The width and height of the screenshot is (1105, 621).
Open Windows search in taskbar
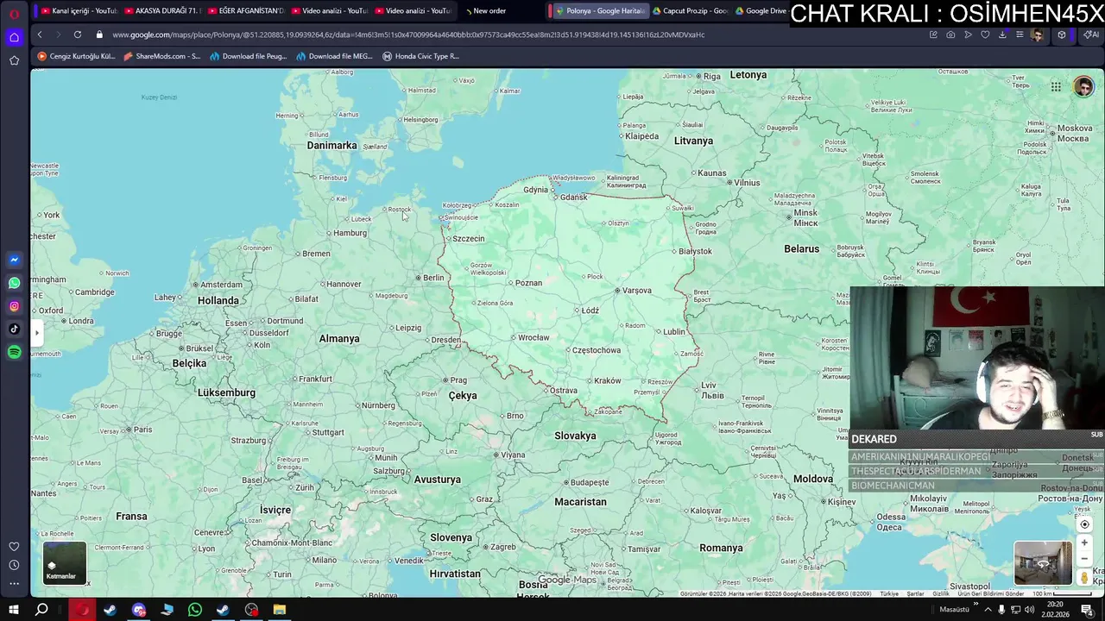pos(41,610)
